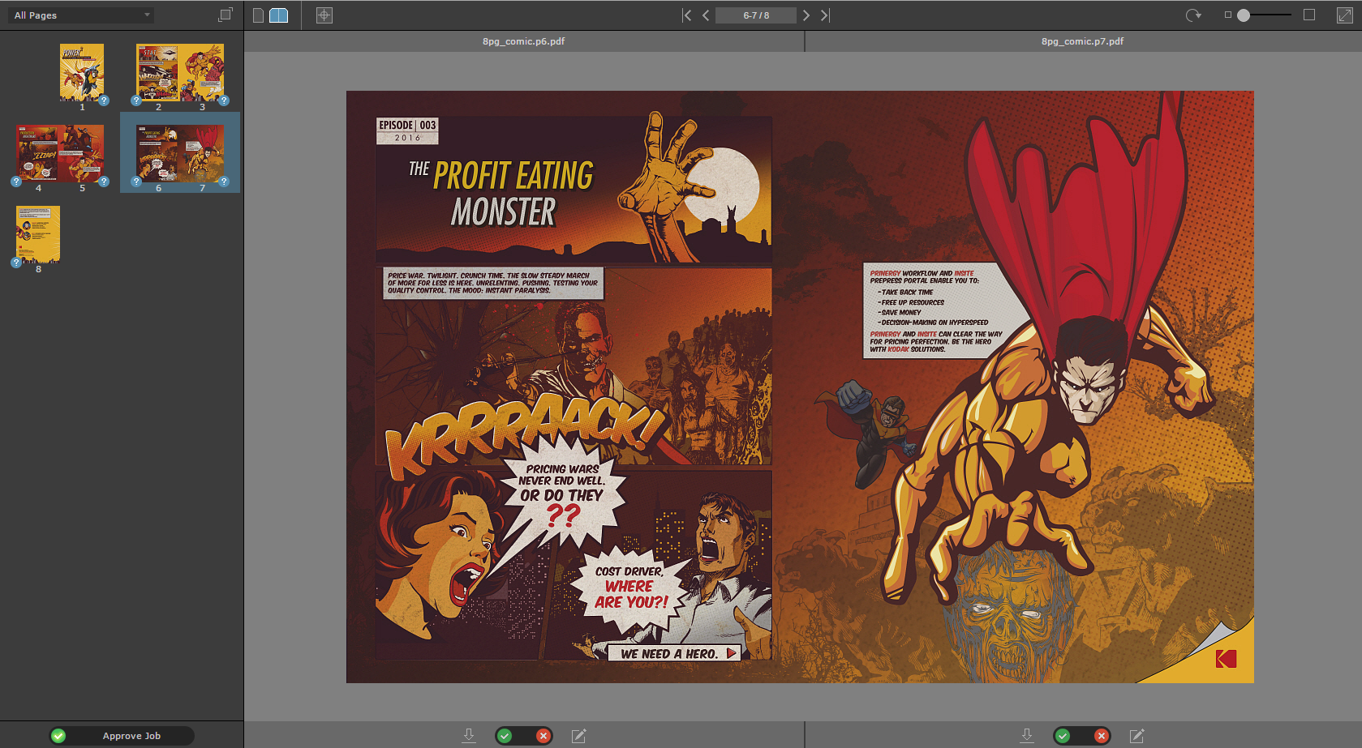This screenshot has width=1362, height=748.
Task: Switch to single page view
Action: tap(258, 15)
